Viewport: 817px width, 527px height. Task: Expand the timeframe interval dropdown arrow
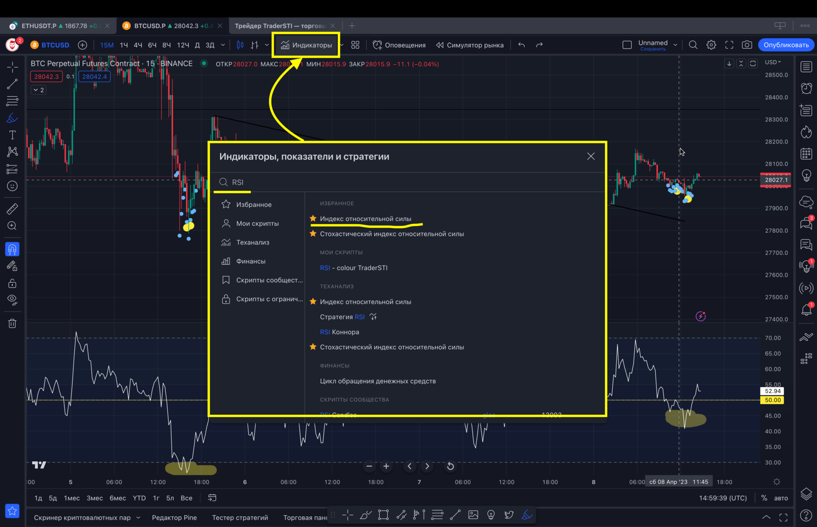pyautogui.click(x=223, y=45)
